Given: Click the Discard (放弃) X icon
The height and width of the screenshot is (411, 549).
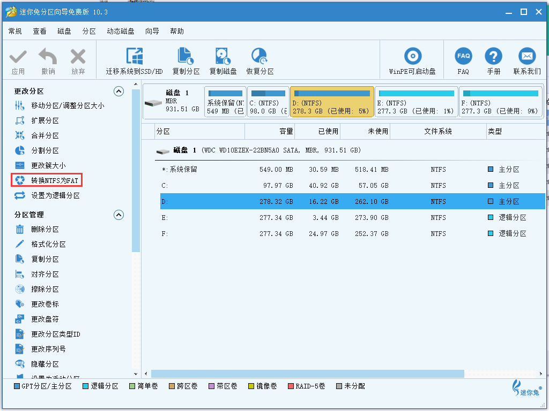Looking at the screenshot, I should tap(78, 57).
